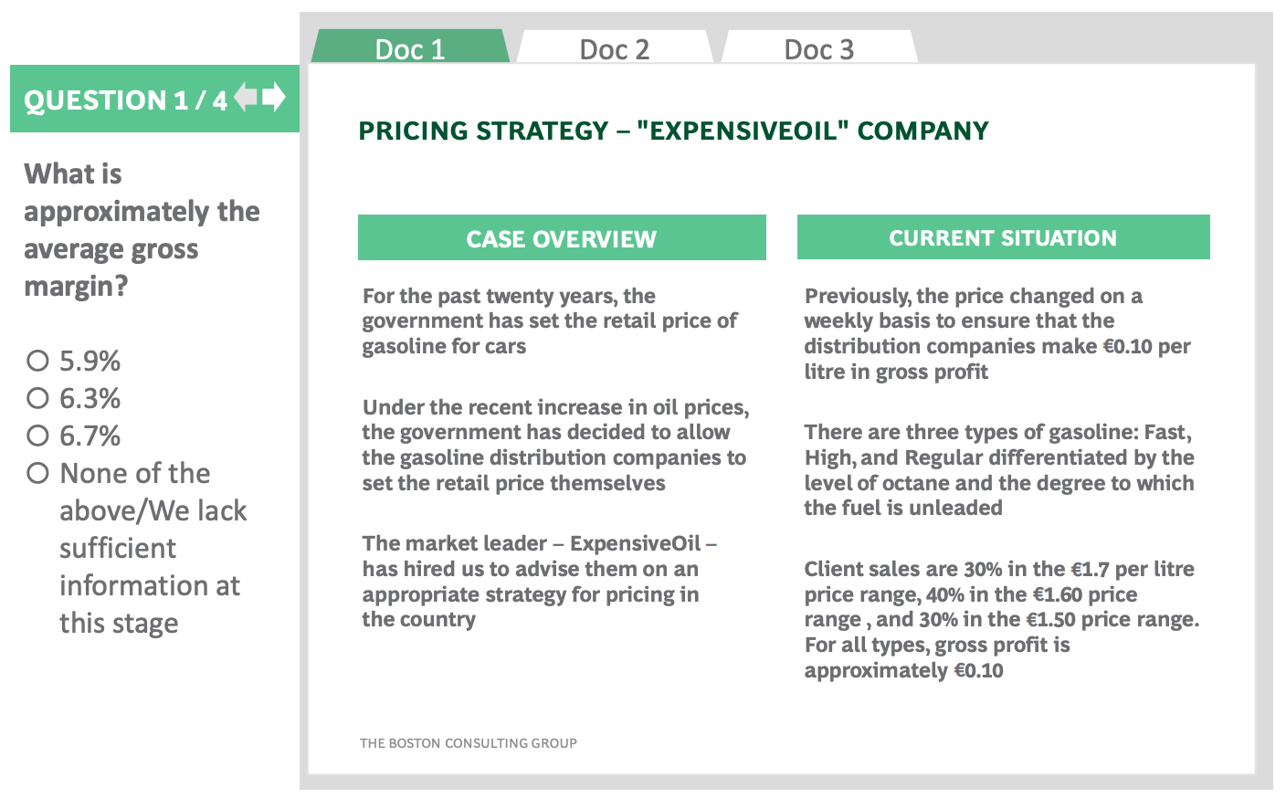Click THE BOSTON CONSULTING GROUP footer text
1286x798 pixels.
pos(469,743)
